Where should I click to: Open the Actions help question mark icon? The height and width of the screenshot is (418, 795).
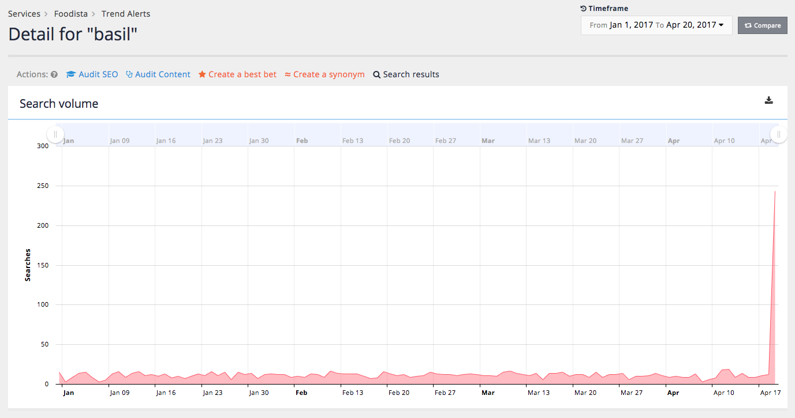point(54,74)
